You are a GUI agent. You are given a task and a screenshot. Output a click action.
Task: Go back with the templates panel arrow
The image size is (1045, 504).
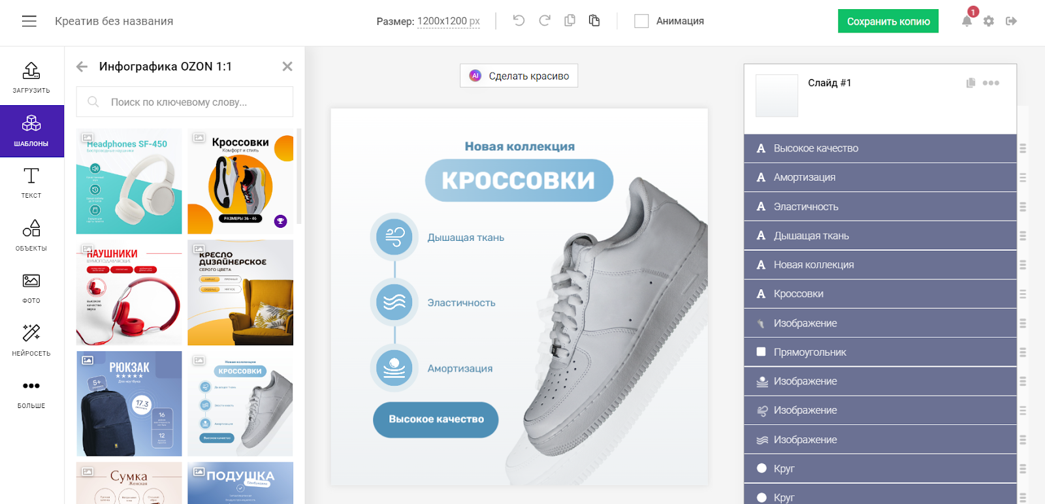pyautogui.click(x=82, y=67)
